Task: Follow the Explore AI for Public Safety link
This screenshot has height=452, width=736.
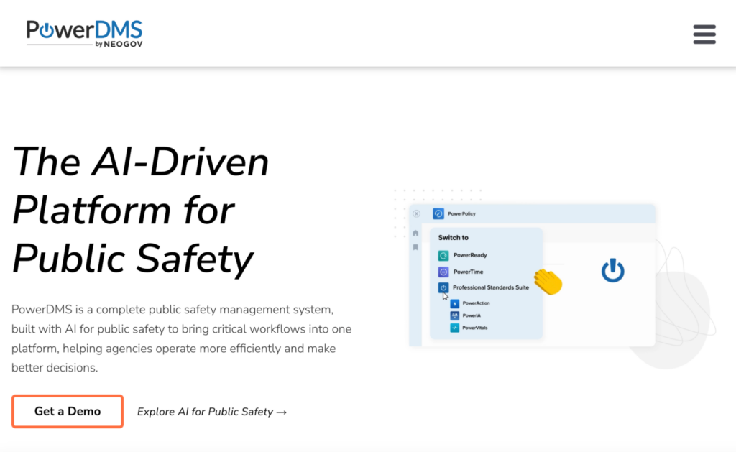Action: coord(212,412)
